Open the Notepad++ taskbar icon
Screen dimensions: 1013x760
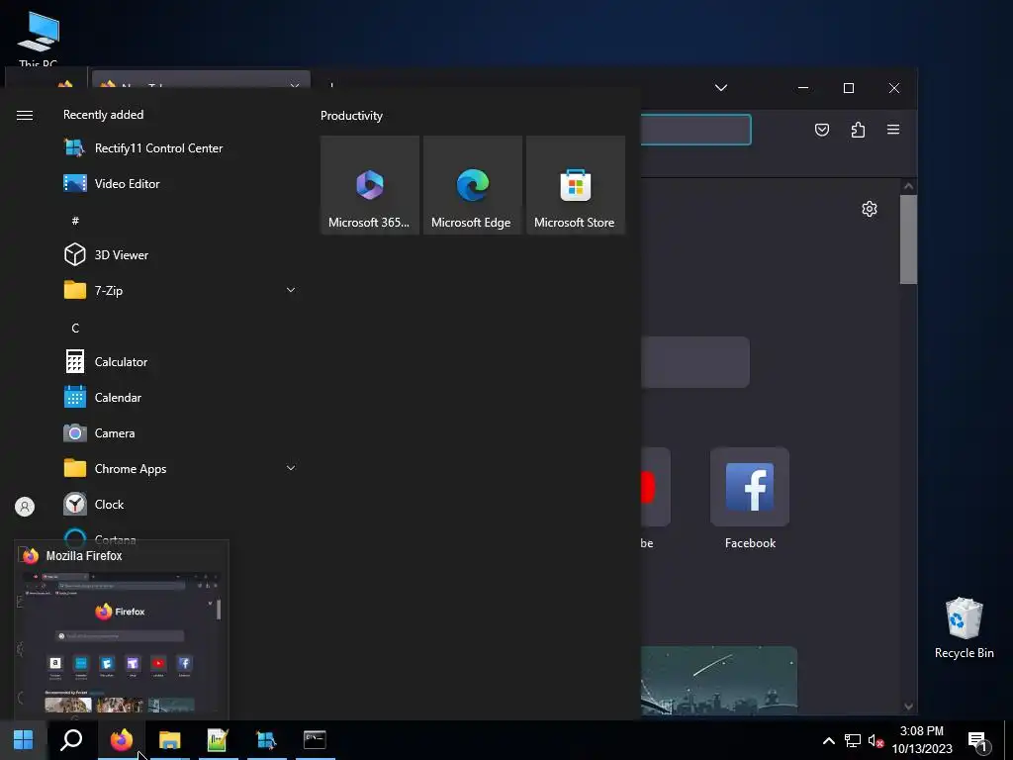click(x=218, y=740)
